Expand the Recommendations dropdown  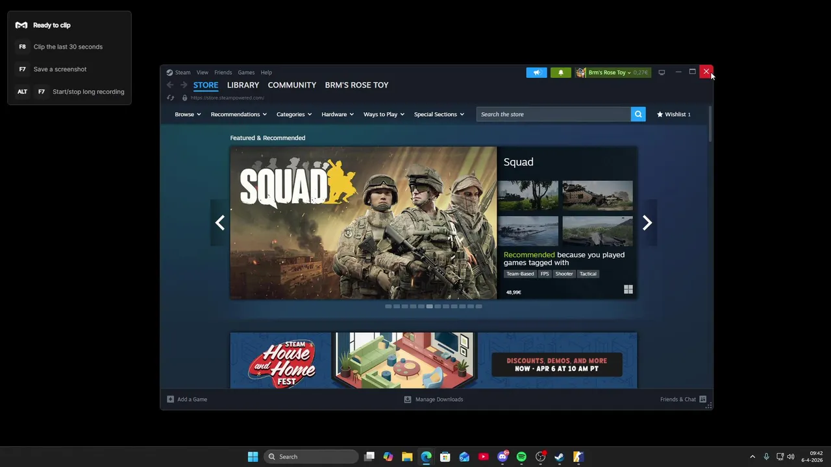pos(239,114)
